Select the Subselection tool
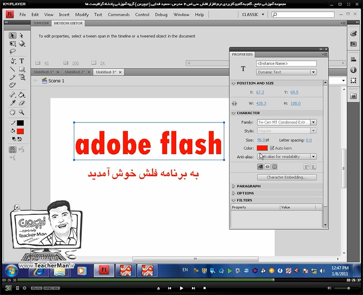 pyautogui.click(x=21, y=35)
